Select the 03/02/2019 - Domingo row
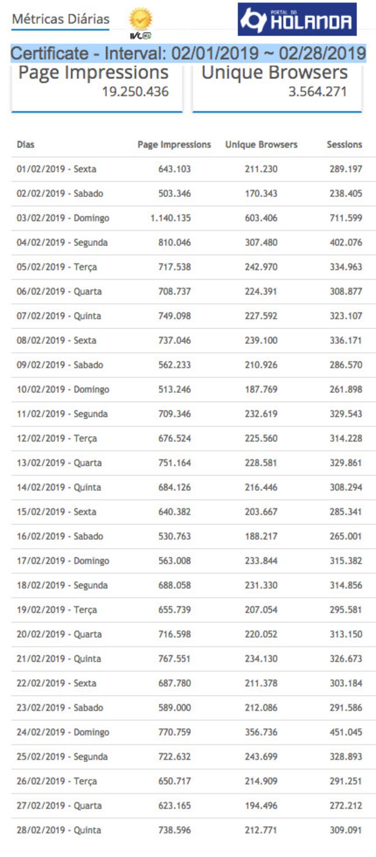The width and height of the screenshot is (376, 857). 63,218
